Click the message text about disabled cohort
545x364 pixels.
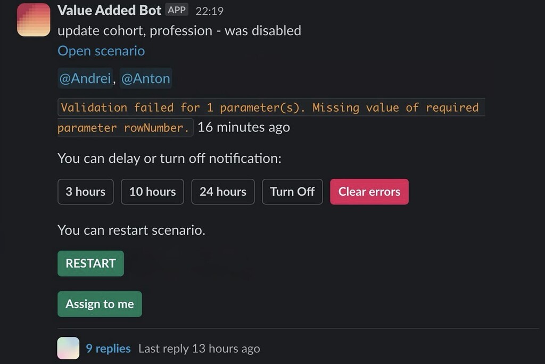point(179,30)
